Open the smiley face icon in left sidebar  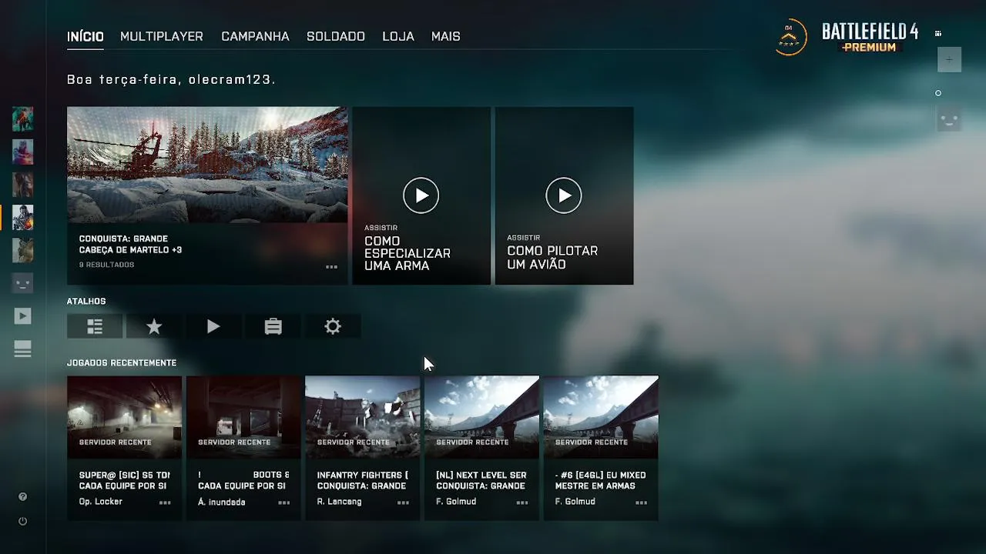tap(22, 283)
